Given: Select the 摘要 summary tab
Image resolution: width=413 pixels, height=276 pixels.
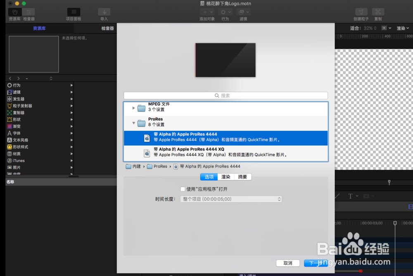Looking at the screenshot, I should click(242, 177).
